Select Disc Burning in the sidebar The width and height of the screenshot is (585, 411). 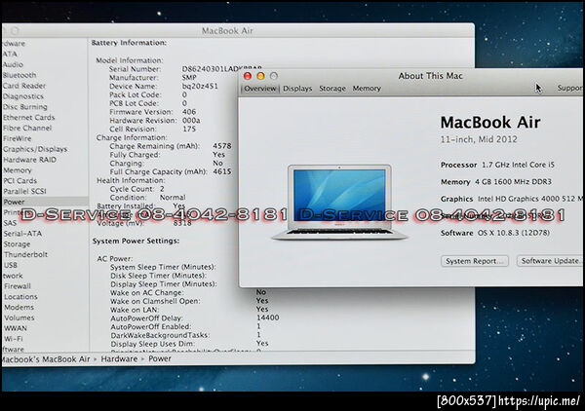pos(25,107)
